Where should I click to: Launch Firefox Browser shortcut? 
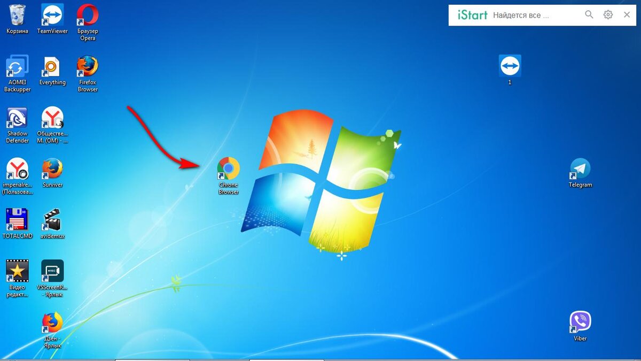[88, 73]
